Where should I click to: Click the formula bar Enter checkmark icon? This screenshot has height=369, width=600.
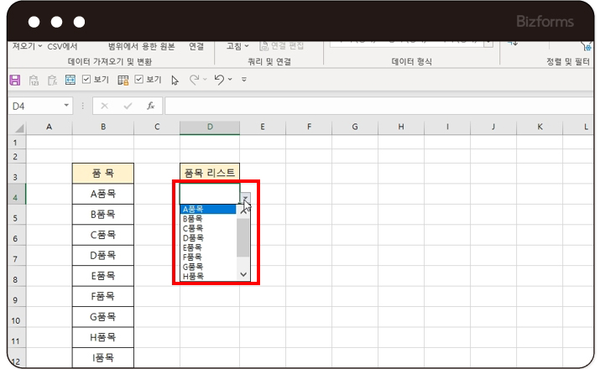point(128,106)
